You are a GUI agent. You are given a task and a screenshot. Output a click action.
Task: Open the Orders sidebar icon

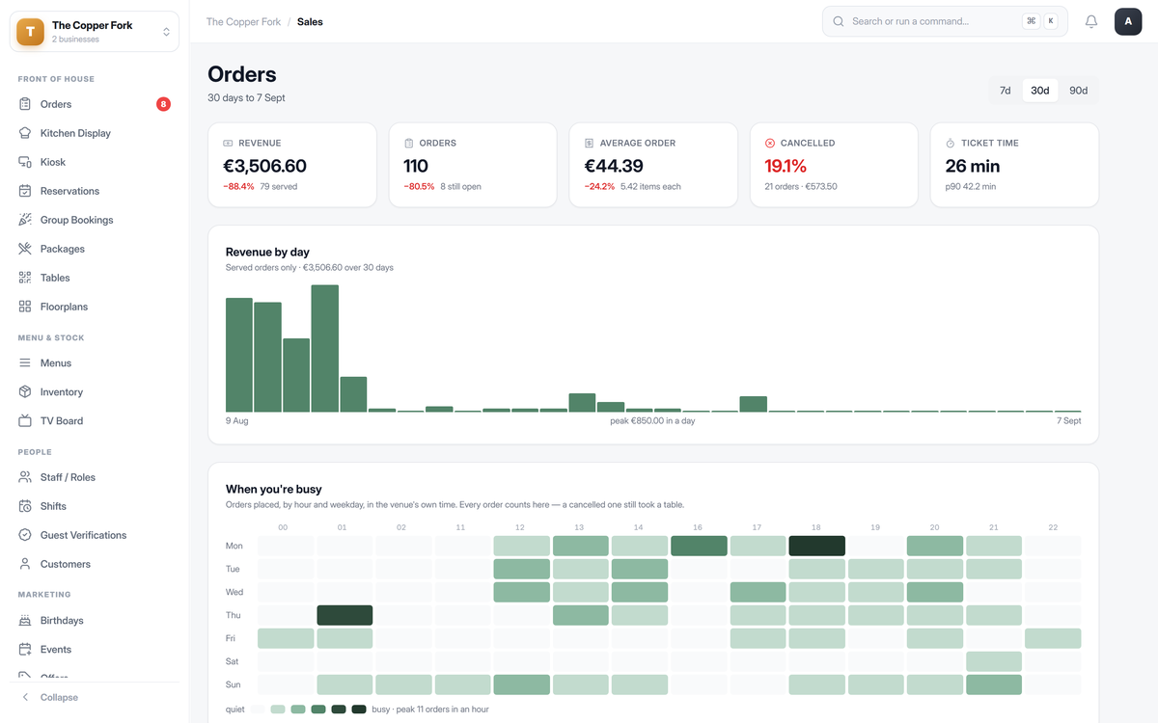[25, 104]
